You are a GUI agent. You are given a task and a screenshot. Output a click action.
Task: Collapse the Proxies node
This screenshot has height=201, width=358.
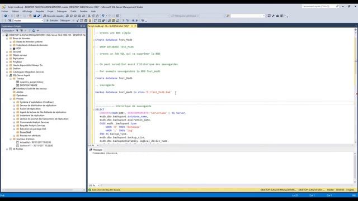pos(11,99)
